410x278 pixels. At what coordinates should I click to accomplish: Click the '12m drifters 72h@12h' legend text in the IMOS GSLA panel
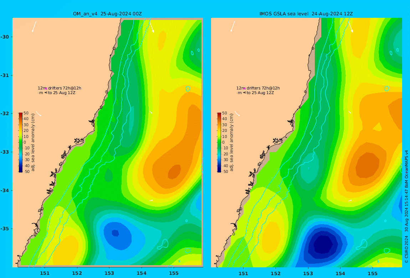pos(258,88)
